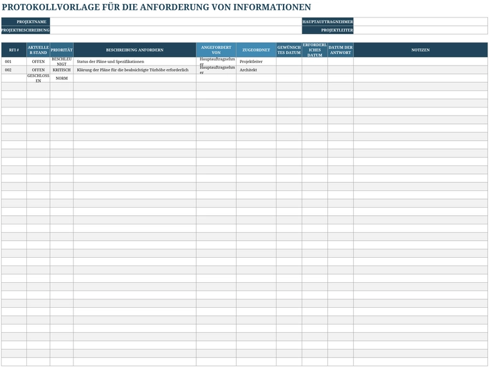Click the empty description cell in the GESCHLOSSEN row
The image size is (490, 367).
click(134, 78)
